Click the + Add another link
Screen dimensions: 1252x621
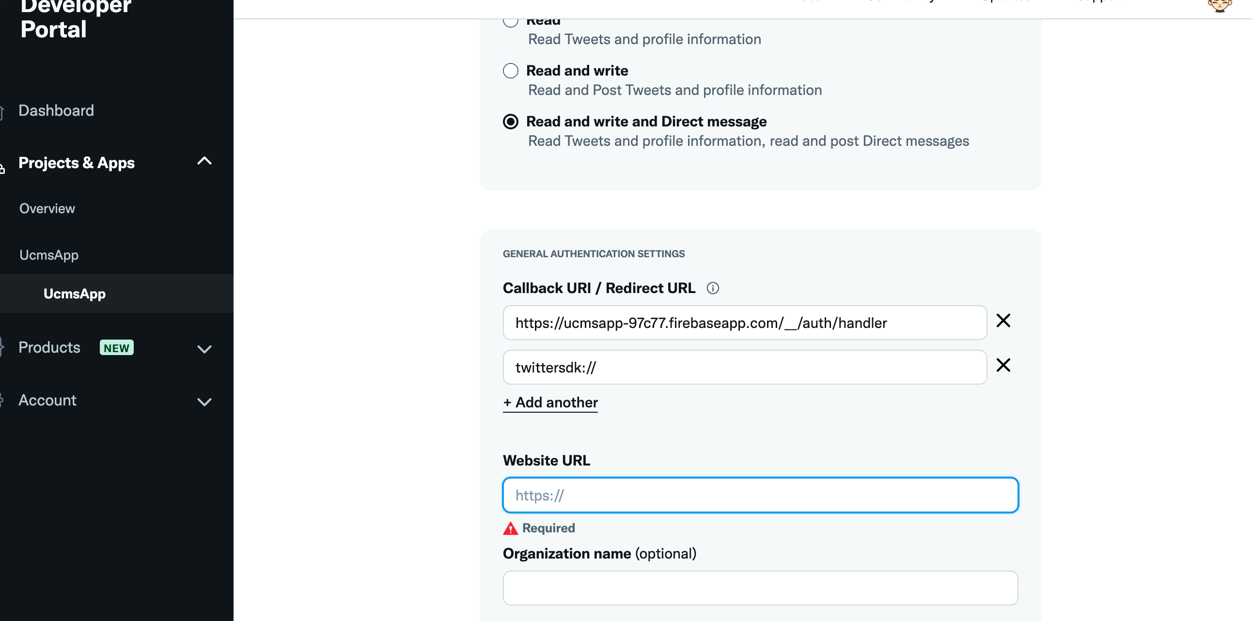[550, 403]
